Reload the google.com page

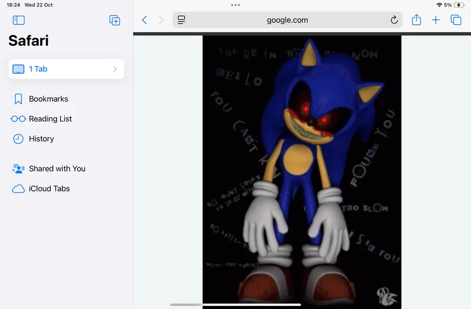[394, 20]
